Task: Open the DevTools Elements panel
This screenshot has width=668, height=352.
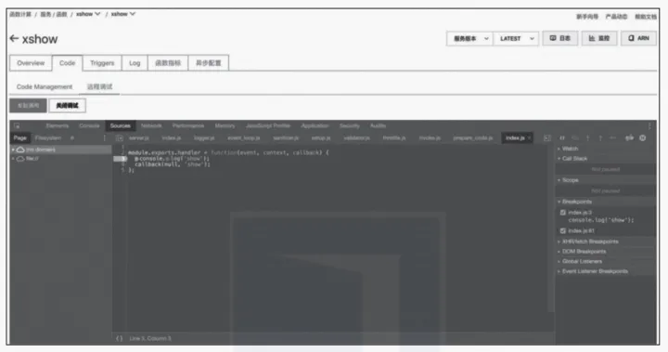Action: point(58,126)
